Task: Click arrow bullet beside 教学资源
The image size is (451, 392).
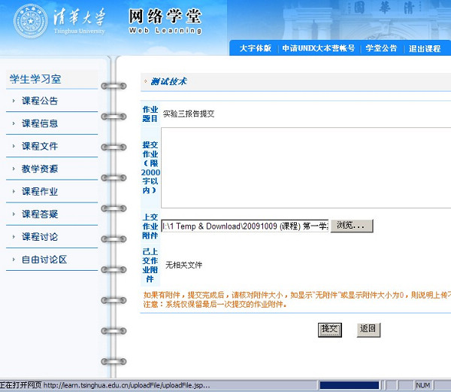Action: tap(14, 169)
